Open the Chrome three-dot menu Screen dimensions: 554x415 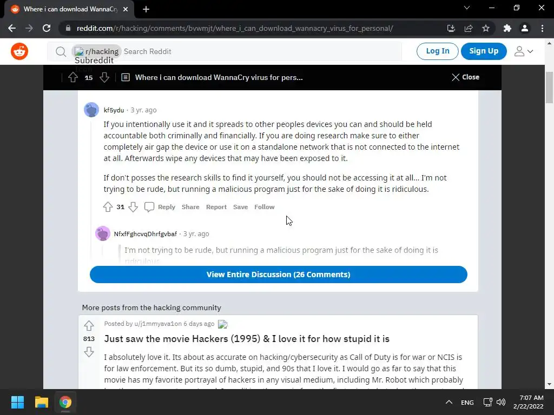(542, 28)
